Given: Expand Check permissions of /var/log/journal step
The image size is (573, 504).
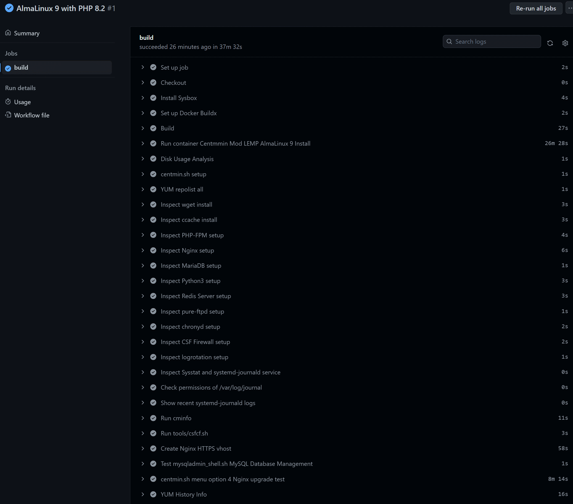Looking at the screenshot, I should point(143,387).
